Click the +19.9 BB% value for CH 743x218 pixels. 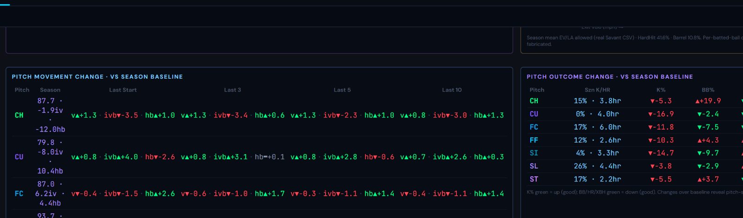click(708, 101)
